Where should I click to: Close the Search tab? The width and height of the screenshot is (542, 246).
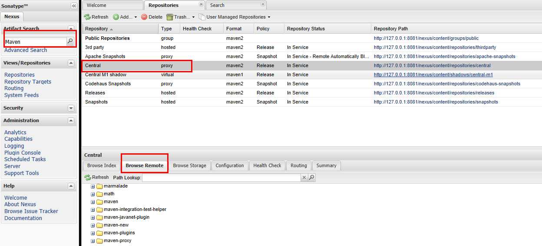coord(263,4)
